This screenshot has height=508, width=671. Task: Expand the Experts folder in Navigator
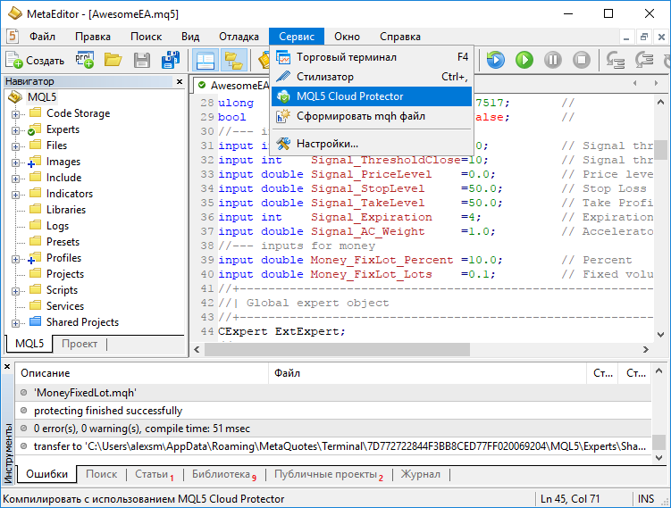pyautogui.click(x=16, y=129)
